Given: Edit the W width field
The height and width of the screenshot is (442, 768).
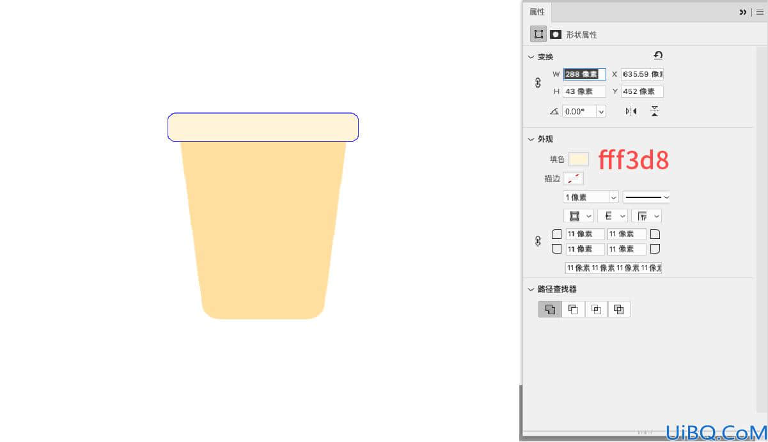Looking at the screenshot, I should (584, 74).
